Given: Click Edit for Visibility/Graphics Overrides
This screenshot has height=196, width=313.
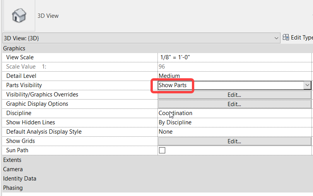Looking at the screenshot, I should pyautogui.click(x=234, y=95).
